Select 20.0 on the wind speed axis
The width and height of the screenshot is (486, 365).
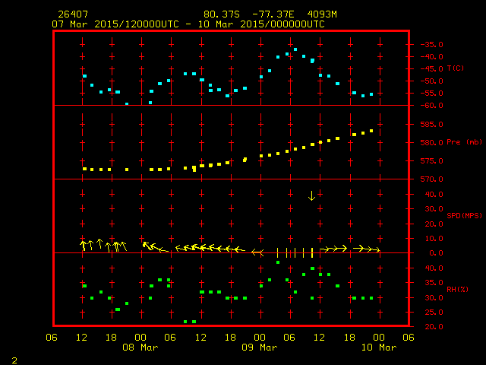pyautogui.click(x=434, y=224)
